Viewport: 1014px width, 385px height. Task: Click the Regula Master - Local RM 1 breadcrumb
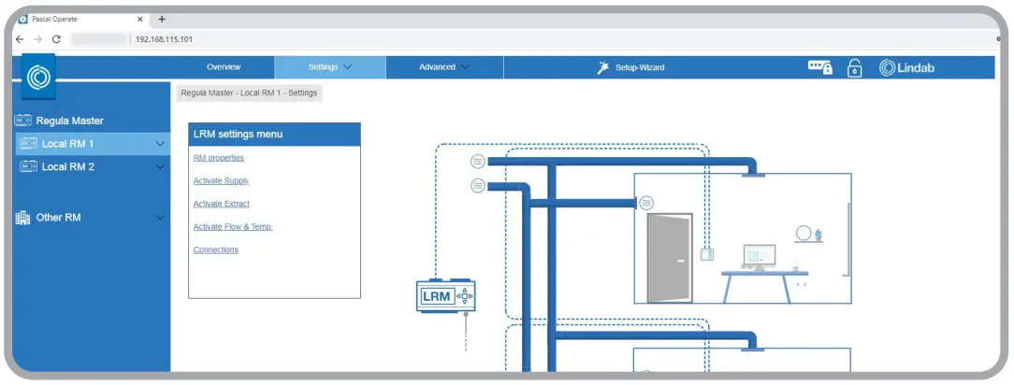click(x=249, y=93)
